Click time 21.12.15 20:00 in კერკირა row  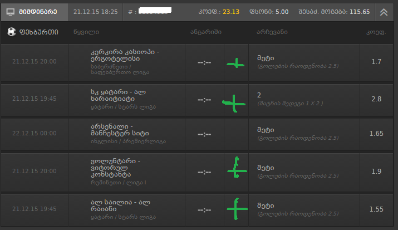point(35,61)
